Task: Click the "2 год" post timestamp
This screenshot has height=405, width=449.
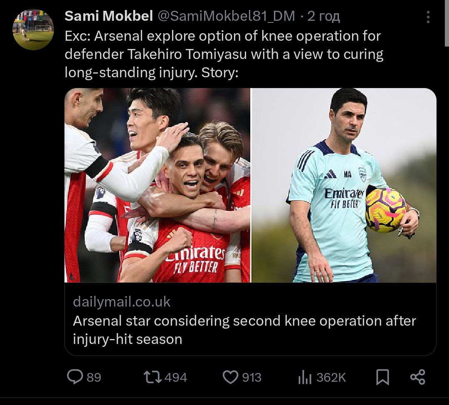Action: (x=323, y=16)
